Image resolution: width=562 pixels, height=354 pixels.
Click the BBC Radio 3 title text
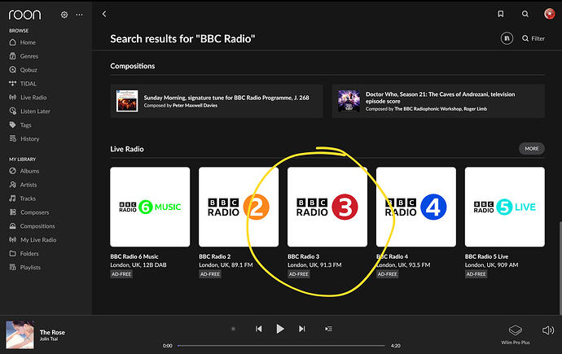click(303, 256)
